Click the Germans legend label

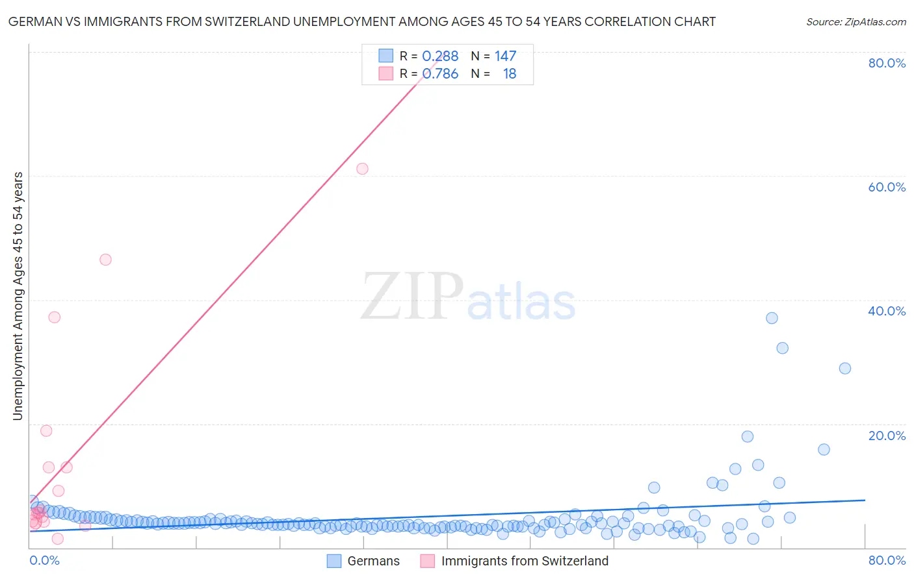click(x=373, y=561)
